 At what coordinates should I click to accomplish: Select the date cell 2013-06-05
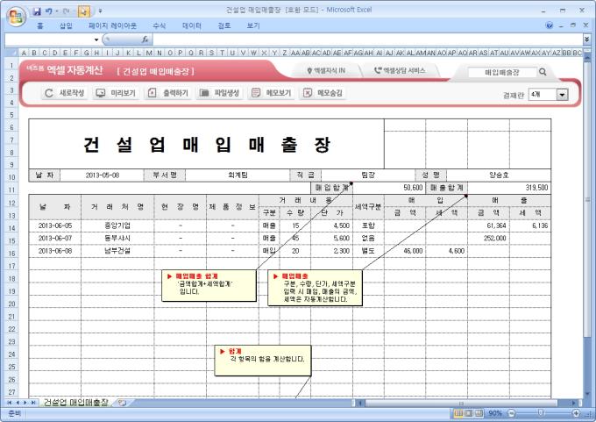pos(55,225)
